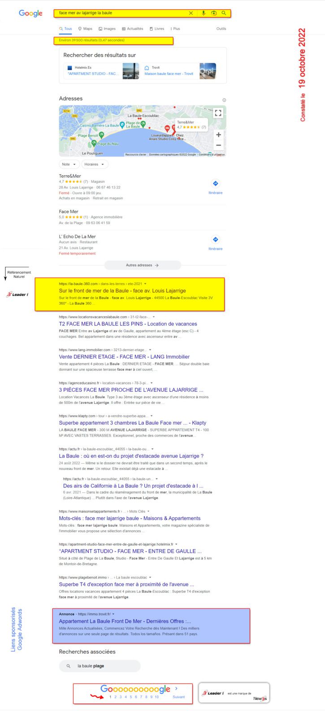Open la-baule-360.com result options arrow
This screenshot has height=718, width=325.
[145, 284]
